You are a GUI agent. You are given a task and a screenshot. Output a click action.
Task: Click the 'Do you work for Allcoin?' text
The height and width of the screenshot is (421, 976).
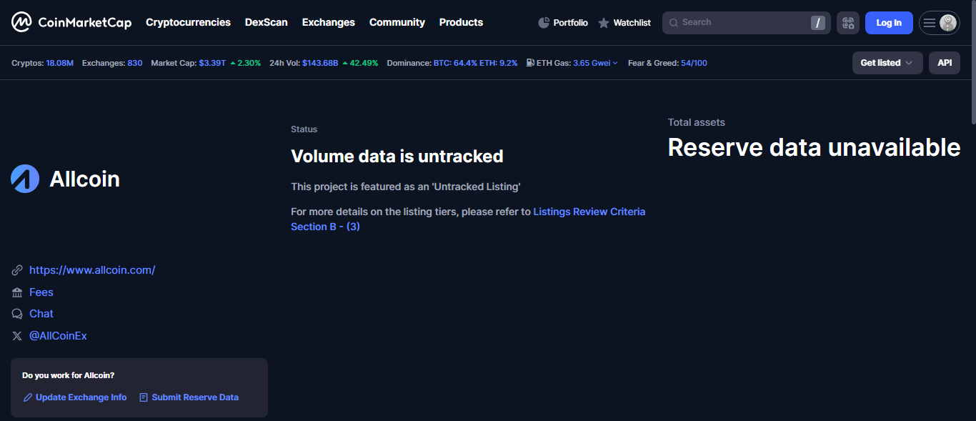pos(69,375)
